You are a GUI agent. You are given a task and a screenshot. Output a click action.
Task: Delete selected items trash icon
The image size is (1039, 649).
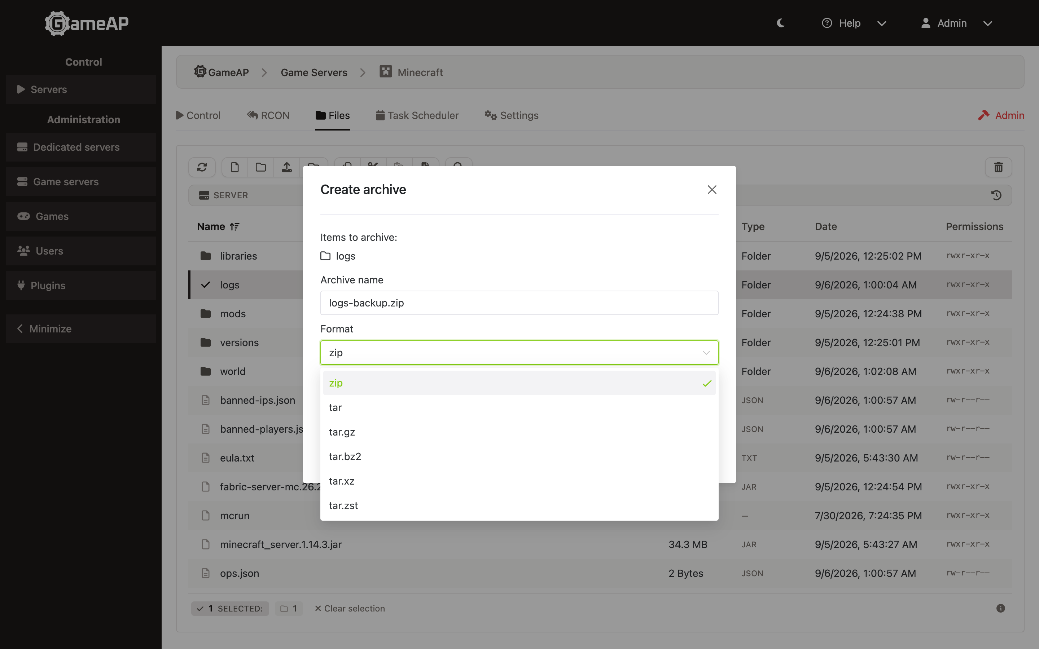[999, 167]
